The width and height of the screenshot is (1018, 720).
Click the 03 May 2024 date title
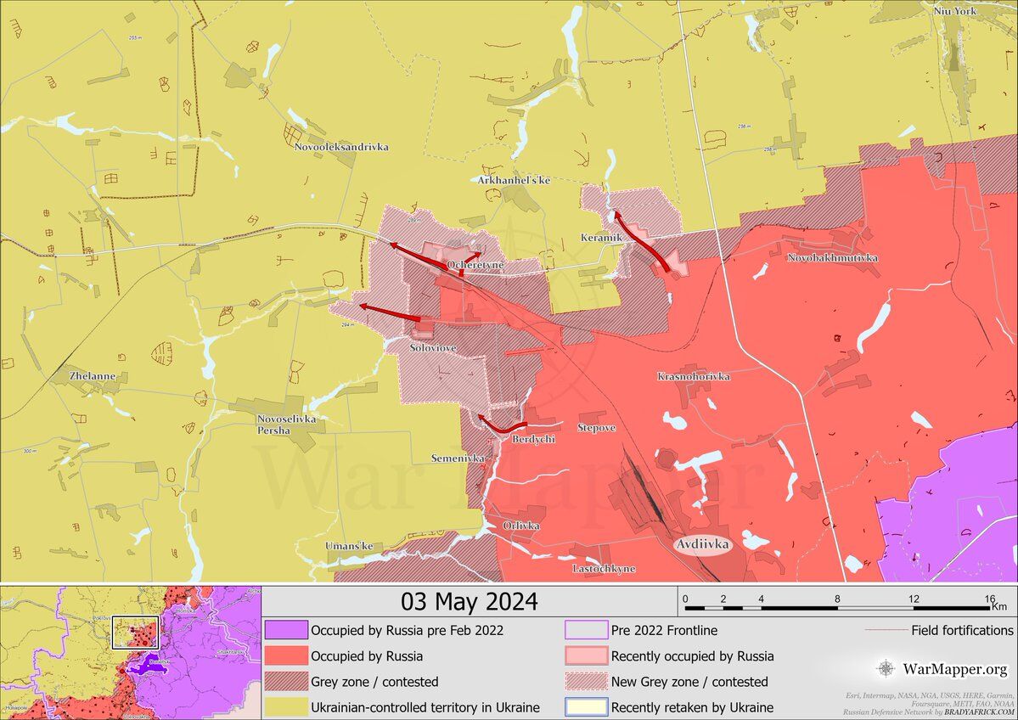pos(469,602)
